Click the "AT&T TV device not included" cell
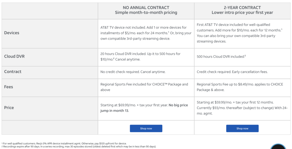Screen dimensions: 292x149 pos(146,33)
